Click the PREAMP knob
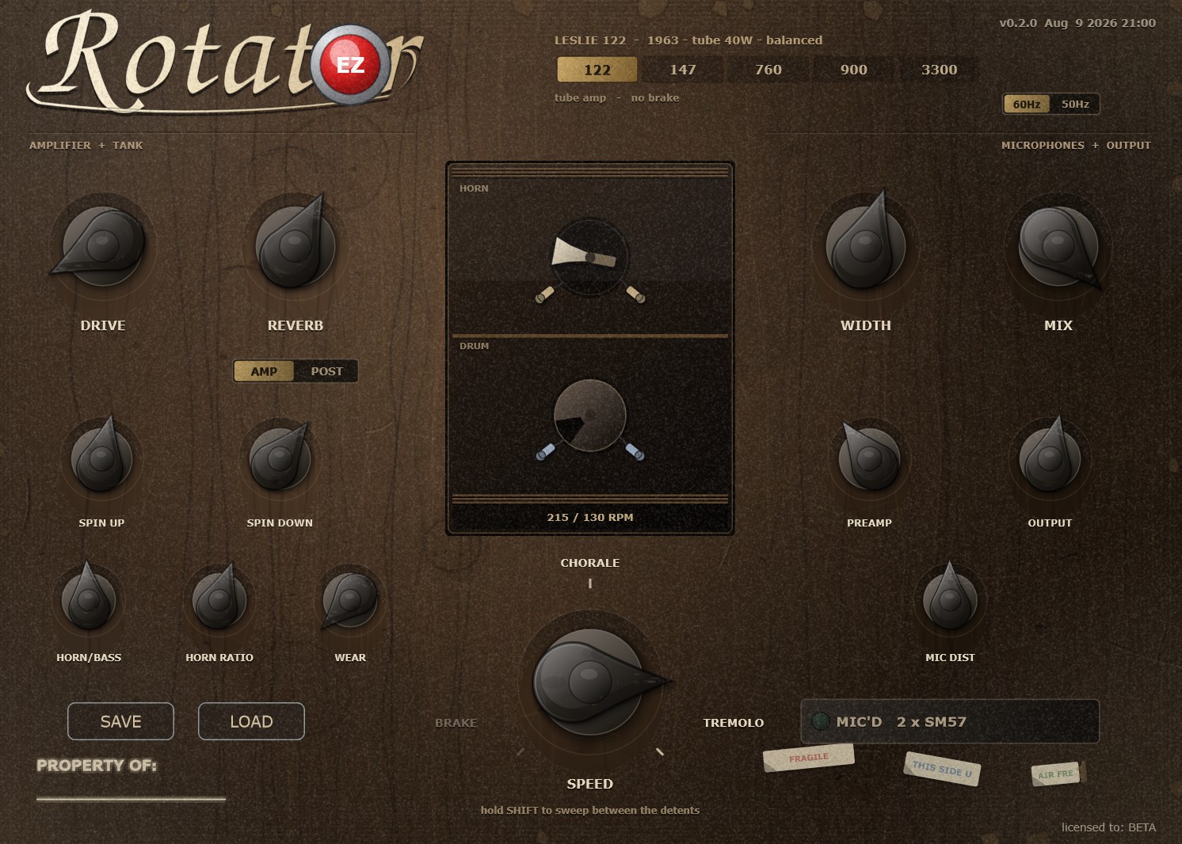Image resolution: width=1182 pixels, height=844 pixels. pyautogui.click(x=869, y=458)
